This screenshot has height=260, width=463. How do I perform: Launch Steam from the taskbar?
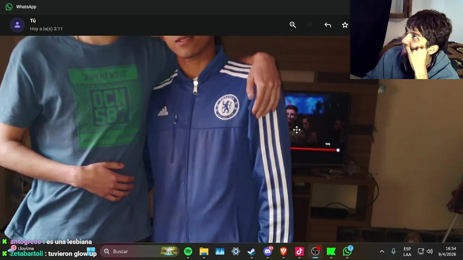pos(252,251)
